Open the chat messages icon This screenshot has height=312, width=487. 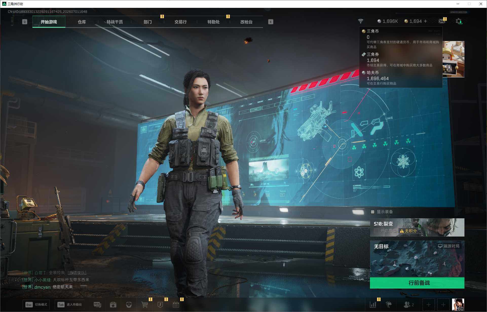pos(97,305)
